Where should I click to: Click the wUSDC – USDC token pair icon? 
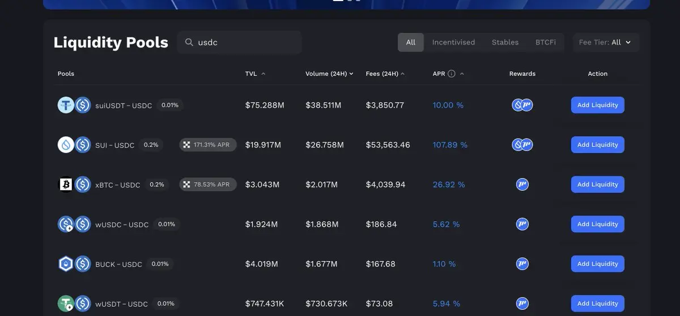[74, 224]
